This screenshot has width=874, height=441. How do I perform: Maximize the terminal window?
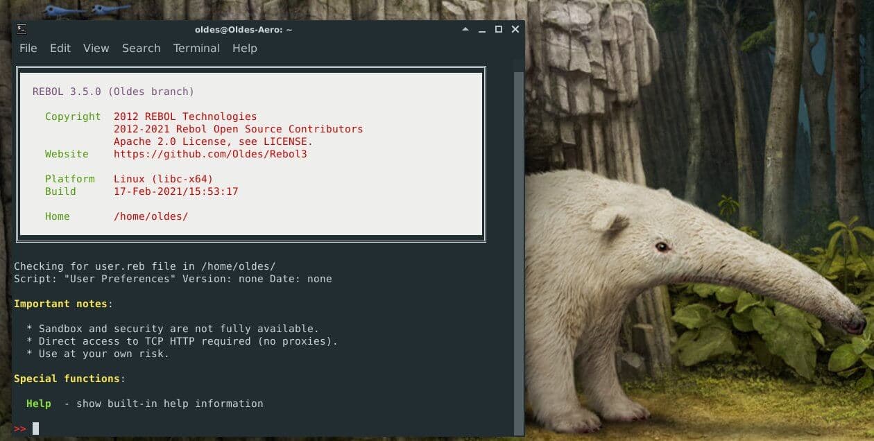tap(498, 29)
